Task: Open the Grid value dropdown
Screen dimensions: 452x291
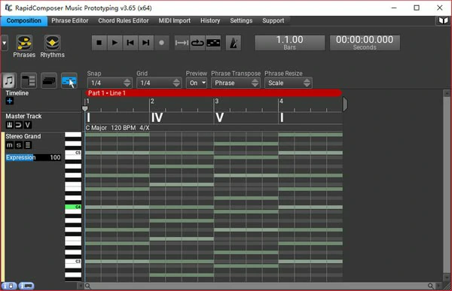Action: (x=159, y=83)
